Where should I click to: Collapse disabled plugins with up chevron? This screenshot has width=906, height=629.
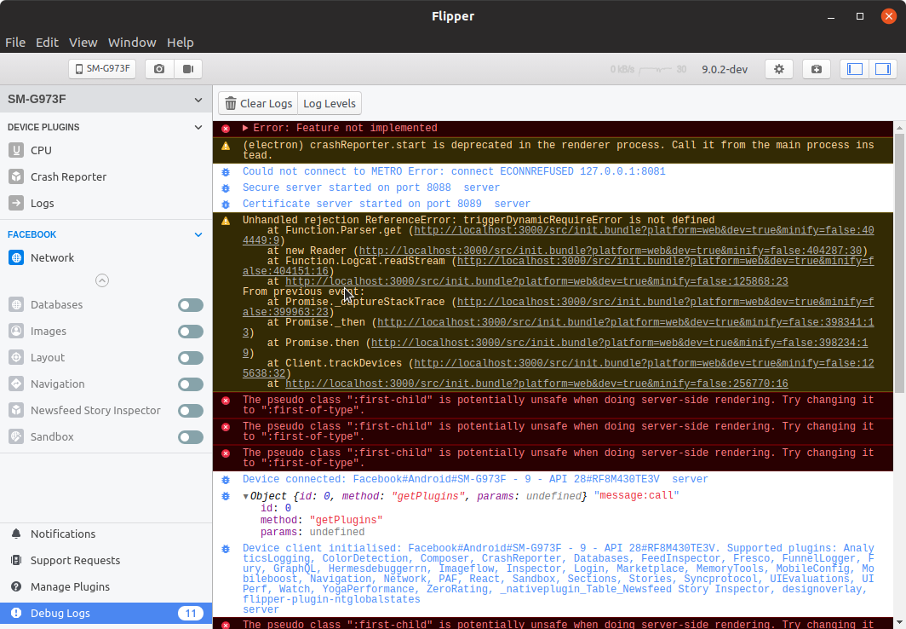tap(101, 280)
